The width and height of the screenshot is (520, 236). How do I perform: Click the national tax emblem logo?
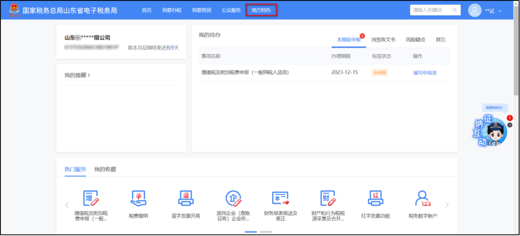click(14, 10)
